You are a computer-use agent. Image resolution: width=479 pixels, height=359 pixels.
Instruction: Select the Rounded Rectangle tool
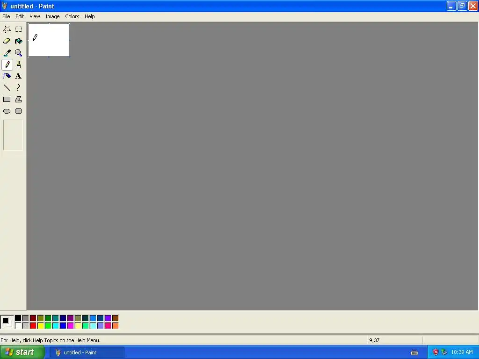pos(19,111)
